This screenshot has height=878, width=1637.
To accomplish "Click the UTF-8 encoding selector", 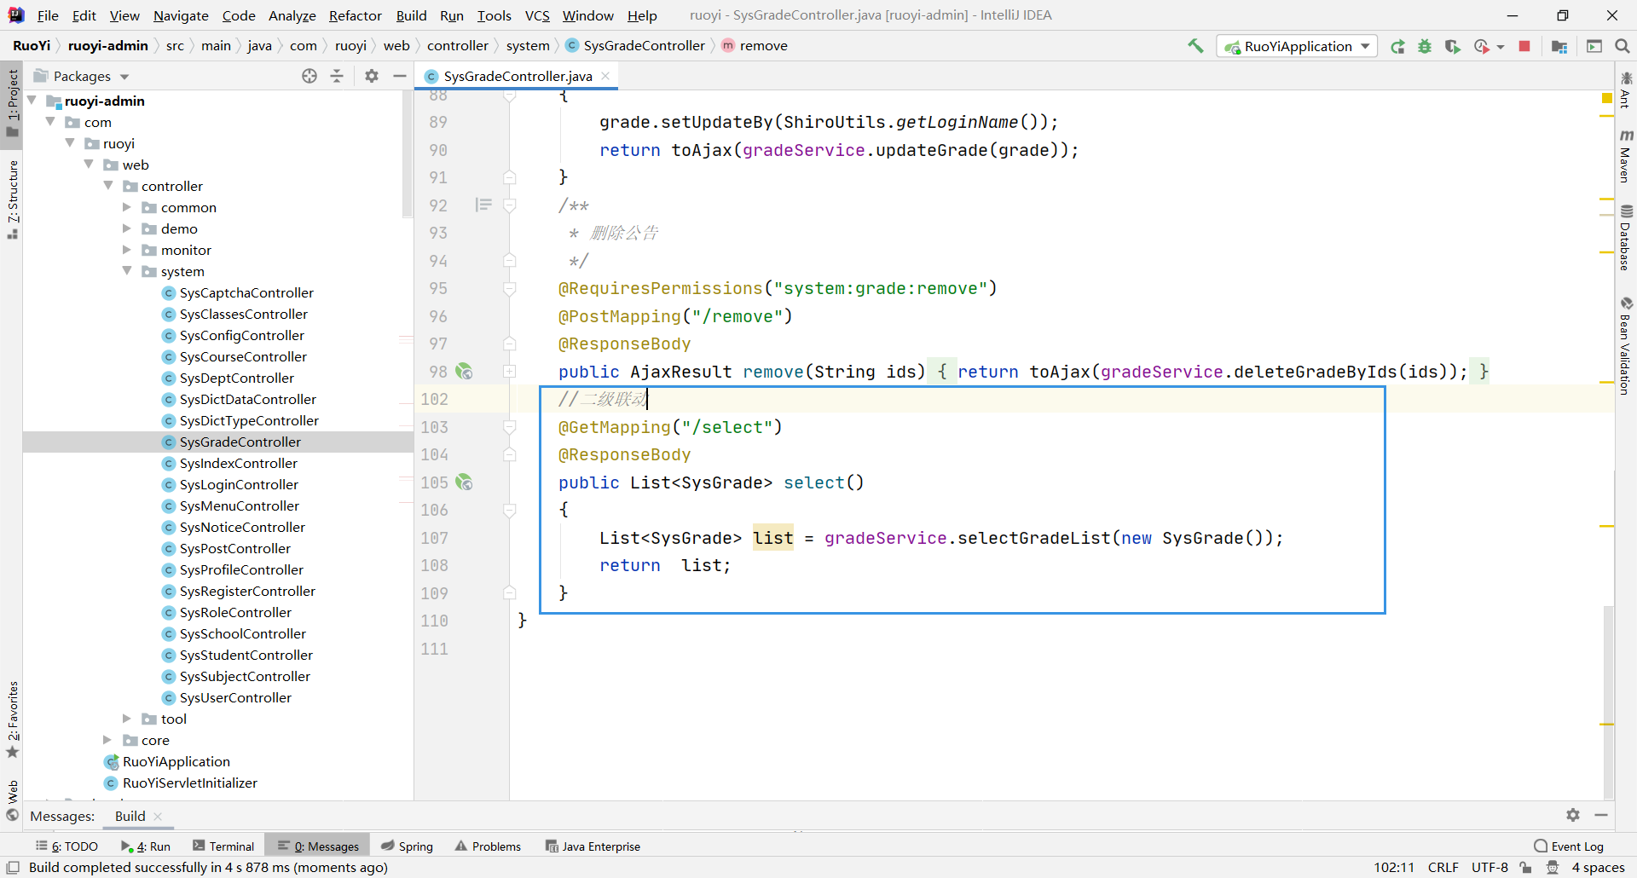I will pos(1489,867).
